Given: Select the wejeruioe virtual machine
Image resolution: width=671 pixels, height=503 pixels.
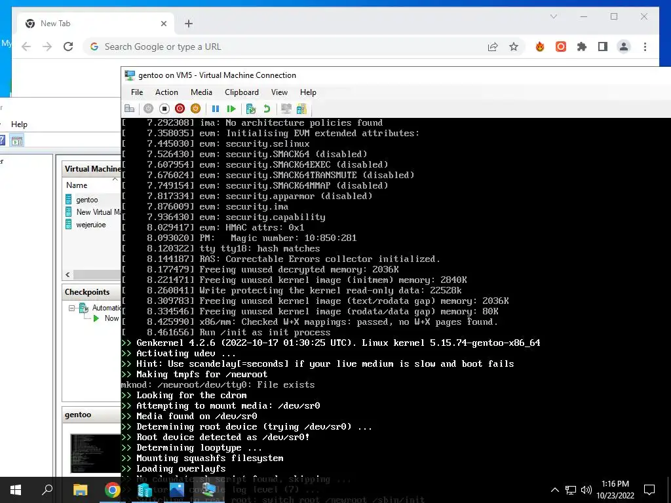Looking at the screenshot, I should coord(90,225).
